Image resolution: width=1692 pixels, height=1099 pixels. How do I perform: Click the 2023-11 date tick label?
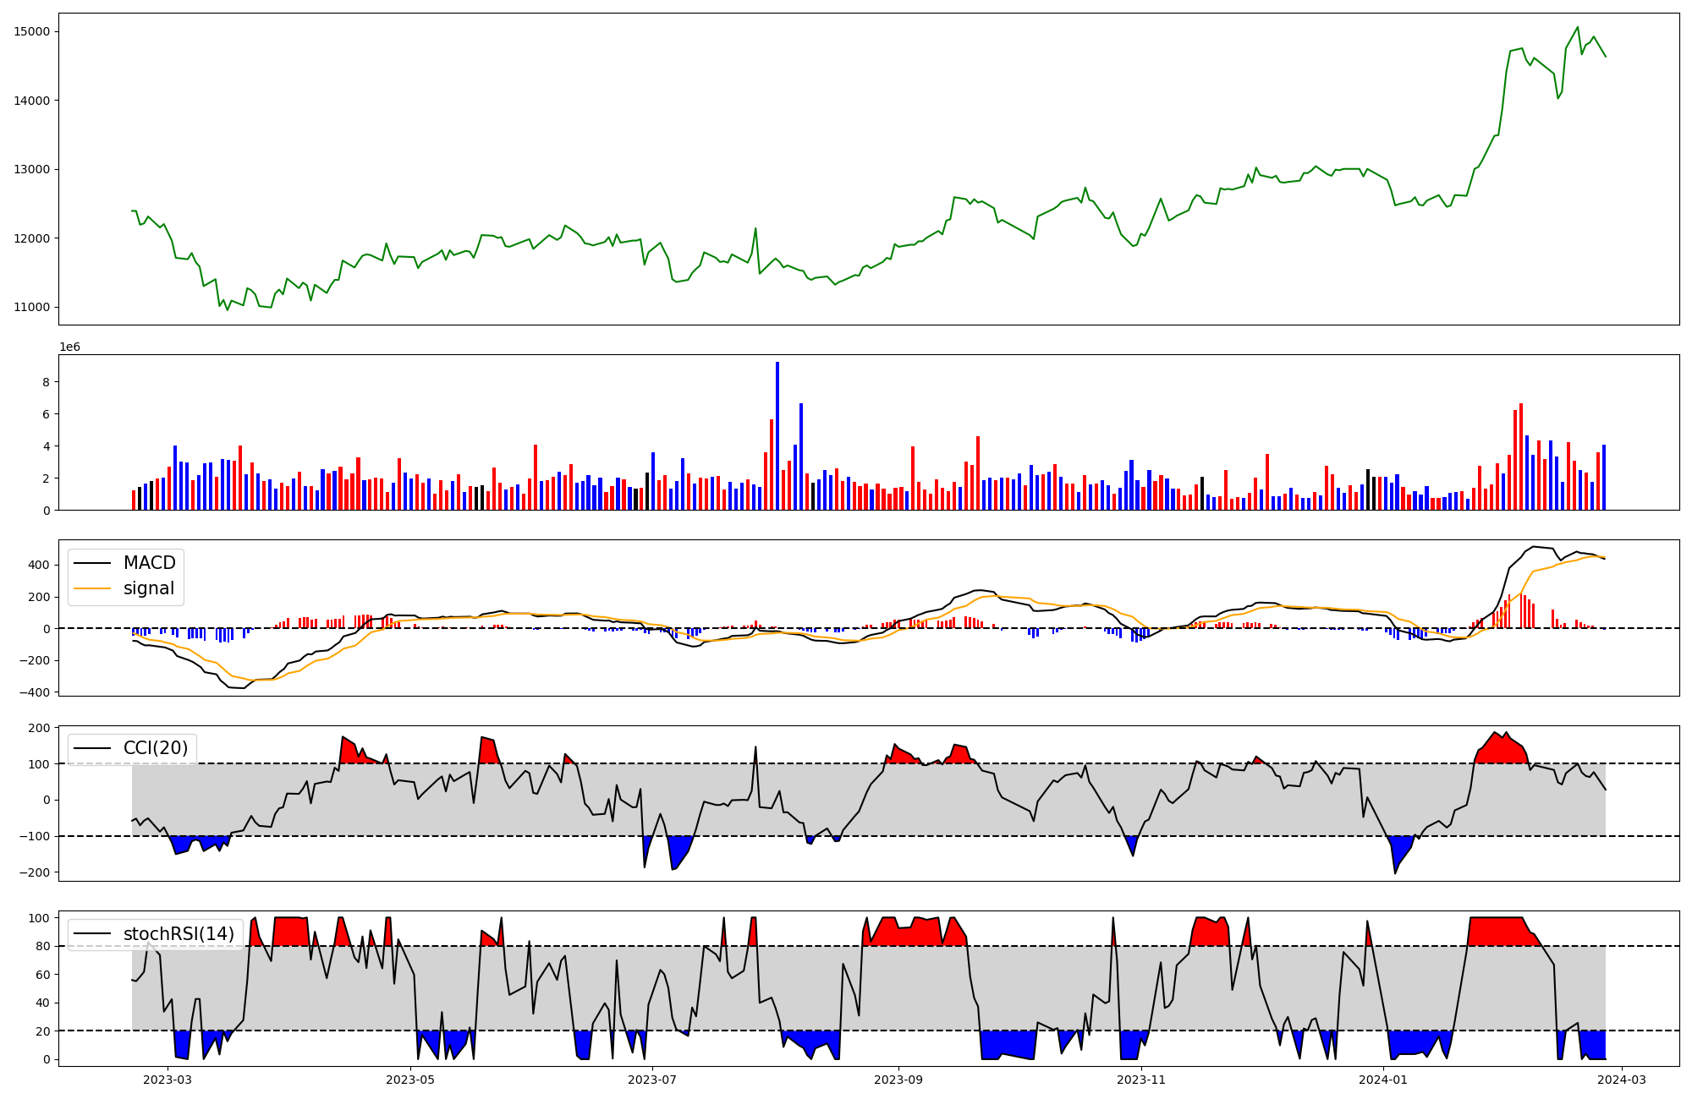[1141, 1080]
